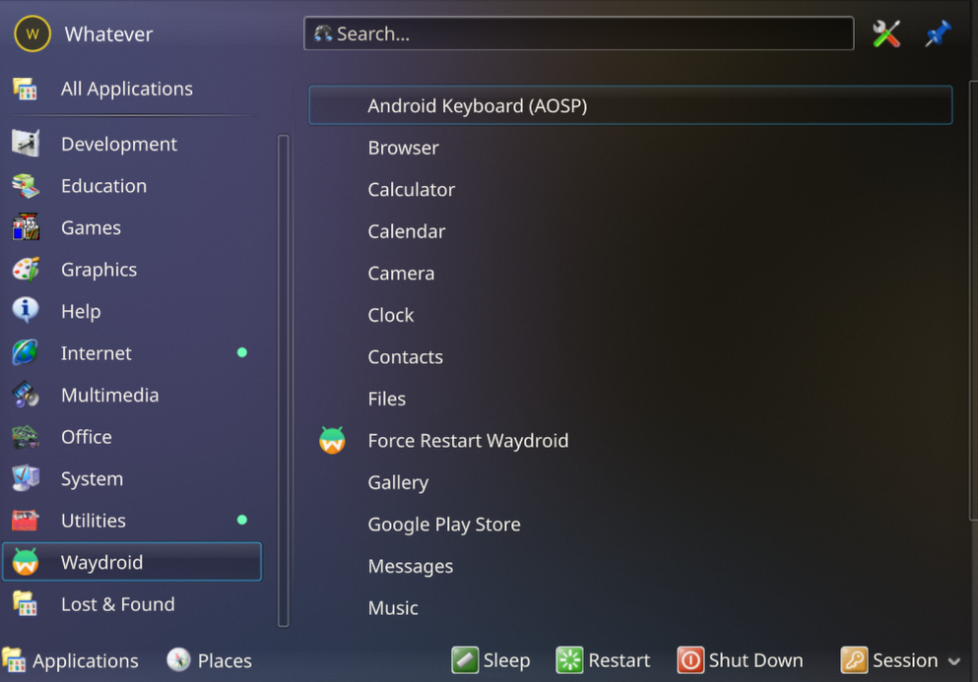Click the red Shut Down power icon
Screen dimensions: 978x682
[690, 660]
